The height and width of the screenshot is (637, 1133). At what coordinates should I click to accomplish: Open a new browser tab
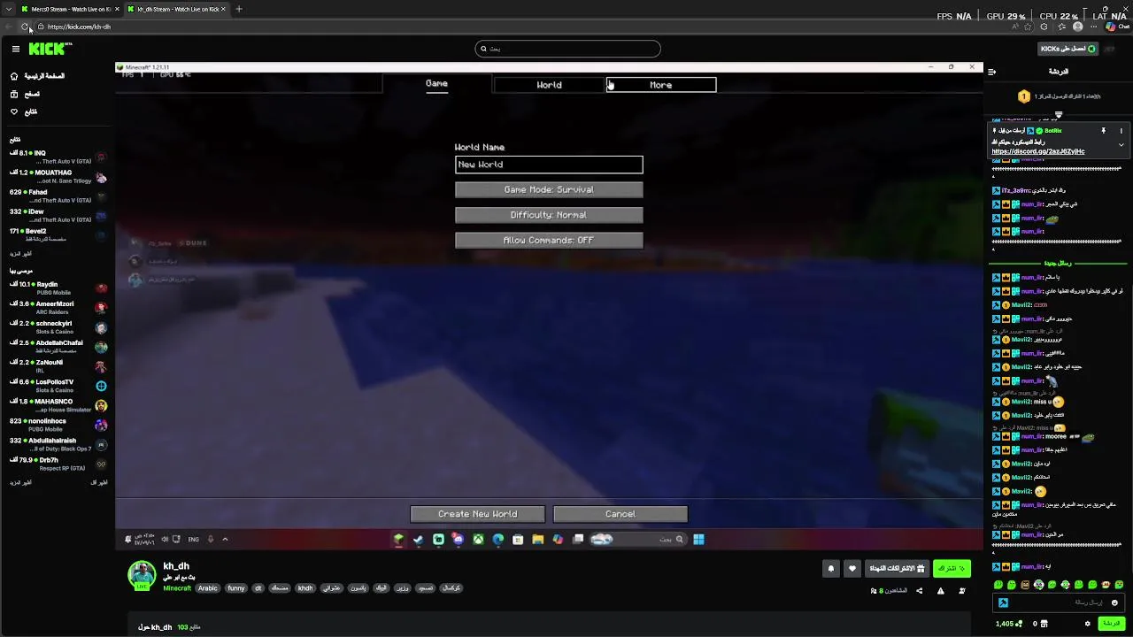(x=238, y=9)
